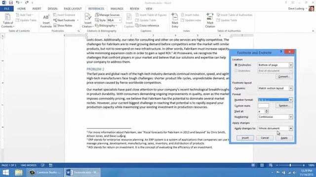316x177 pixels.
Task: Switch to REVIEW tab
Action: pyautogui.click(x=134, y=9)
